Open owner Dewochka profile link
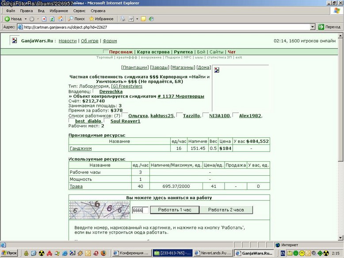This screenshot has width=344, height=258. click(x=111, y=91)
